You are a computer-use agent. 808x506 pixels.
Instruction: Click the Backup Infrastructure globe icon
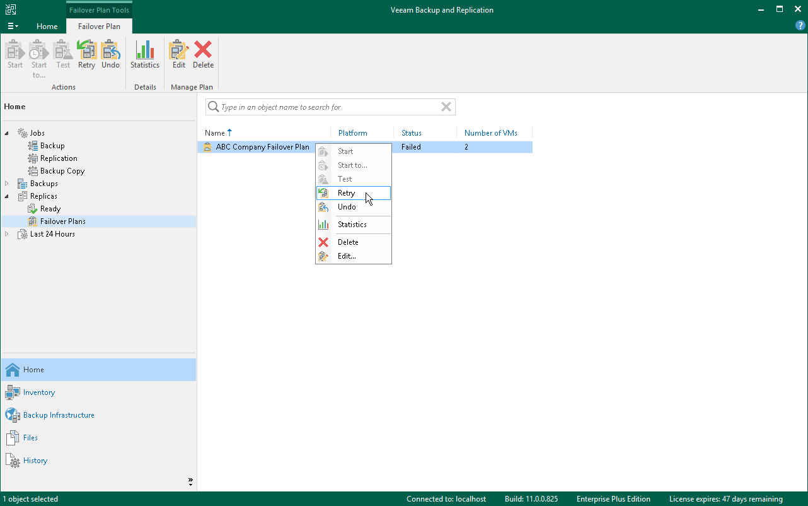(13, 415)
